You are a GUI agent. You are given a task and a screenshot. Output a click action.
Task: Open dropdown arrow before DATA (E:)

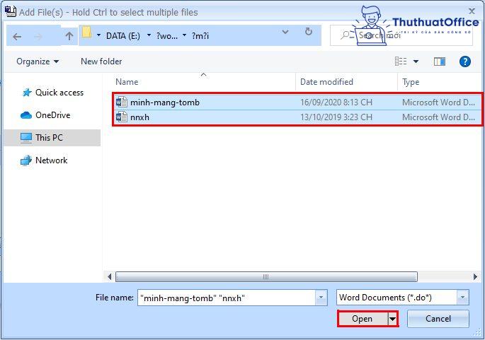coord(98,35)
